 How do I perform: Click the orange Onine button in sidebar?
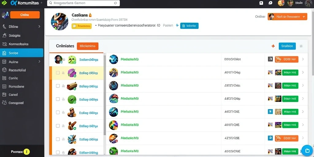point(25,15)
